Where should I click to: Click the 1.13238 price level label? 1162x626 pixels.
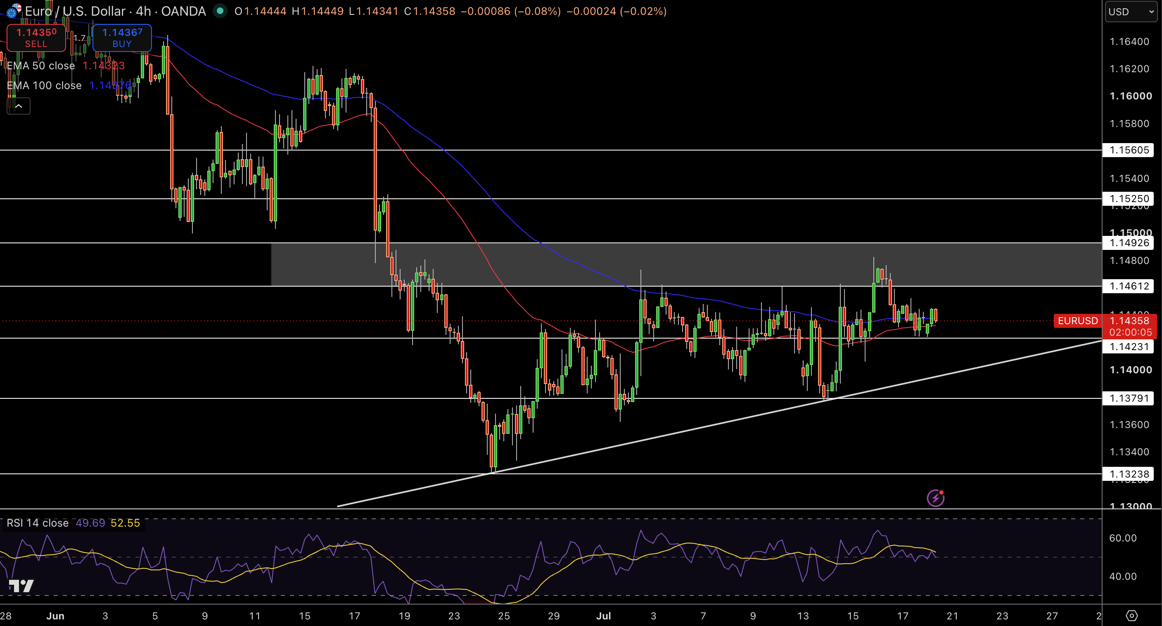[x=1128, y=474]
